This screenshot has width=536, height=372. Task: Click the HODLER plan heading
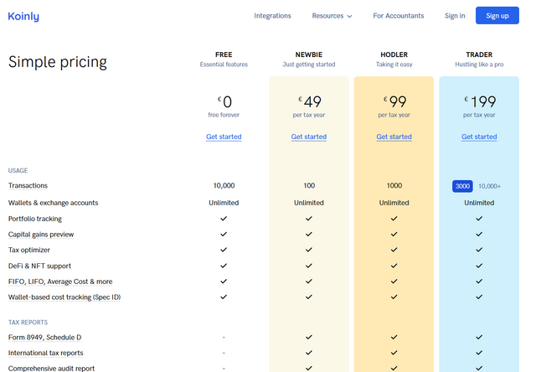point(394,54)
